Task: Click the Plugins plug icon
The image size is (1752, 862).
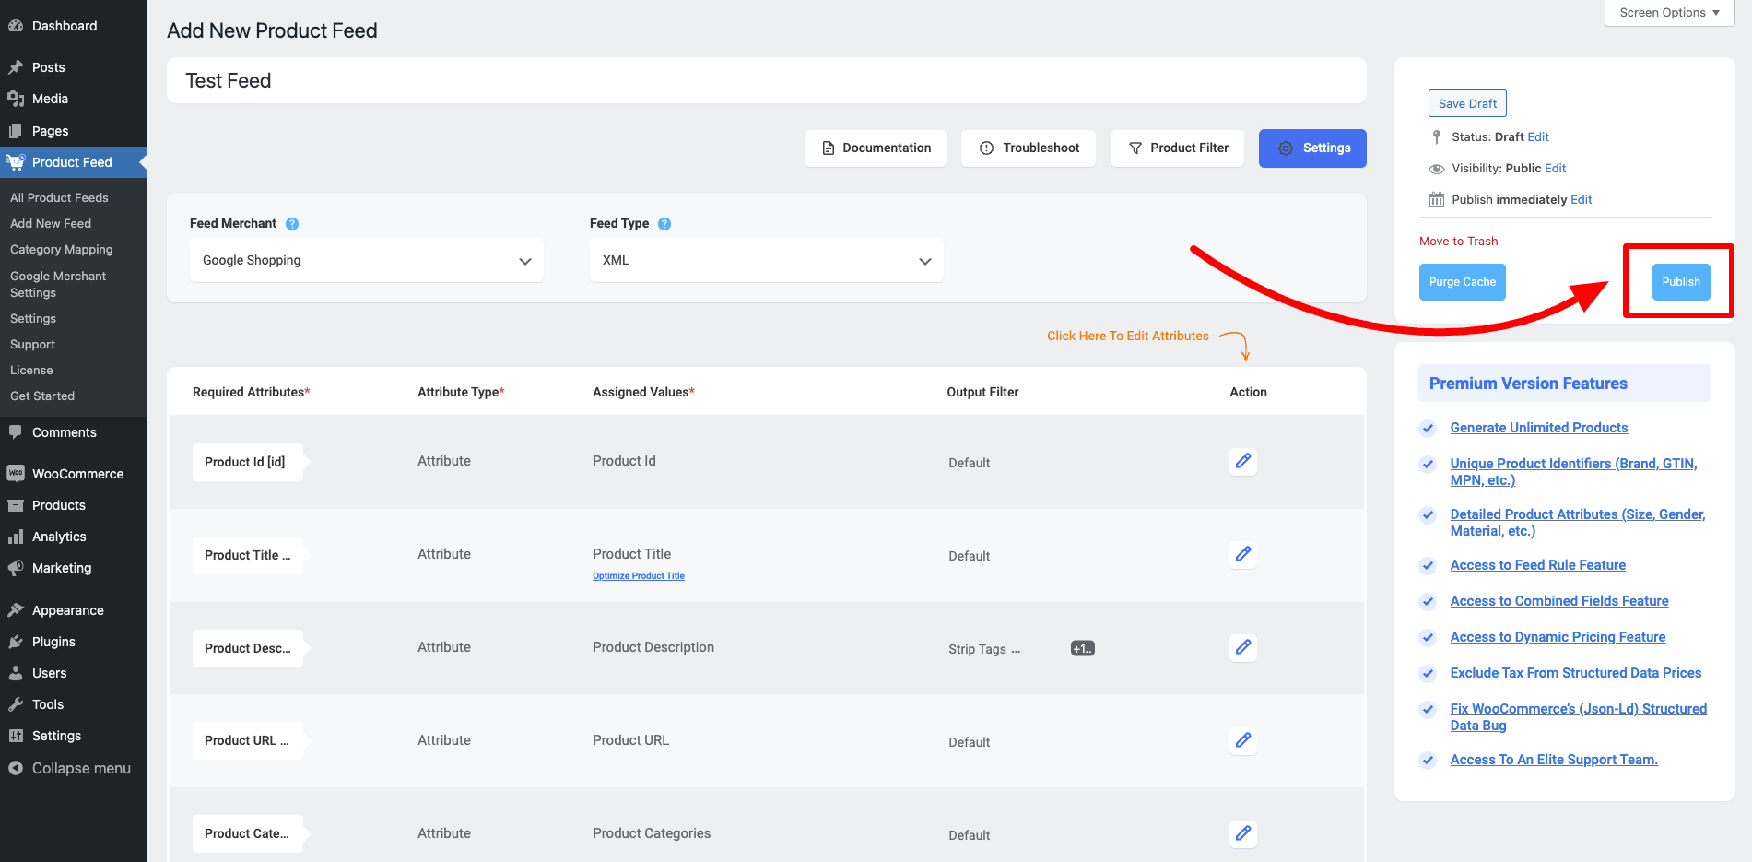Action: pos(16,642)
